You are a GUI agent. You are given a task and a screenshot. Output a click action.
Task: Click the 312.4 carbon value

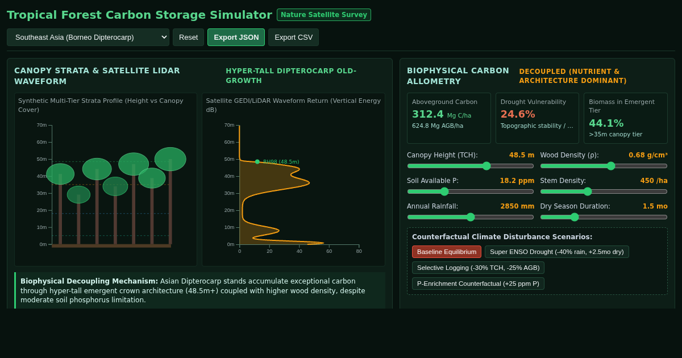(427, 114)
